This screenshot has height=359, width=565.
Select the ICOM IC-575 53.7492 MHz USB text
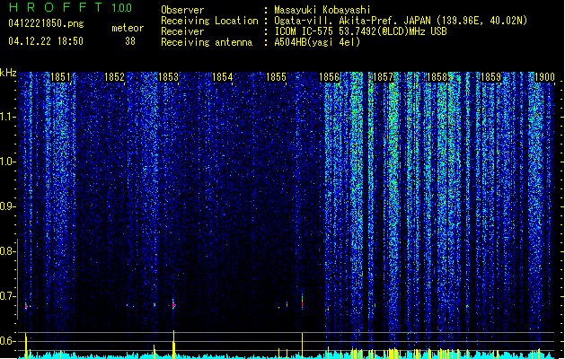click(361, 31)
